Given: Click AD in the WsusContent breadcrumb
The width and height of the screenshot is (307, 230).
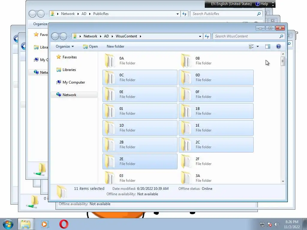Looking at the screenshot, I should (106, 36).
